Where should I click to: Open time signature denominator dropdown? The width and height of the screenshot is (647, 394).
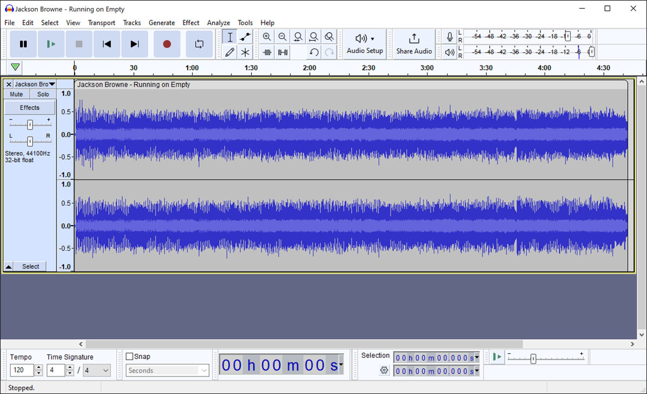click(97, 370)
